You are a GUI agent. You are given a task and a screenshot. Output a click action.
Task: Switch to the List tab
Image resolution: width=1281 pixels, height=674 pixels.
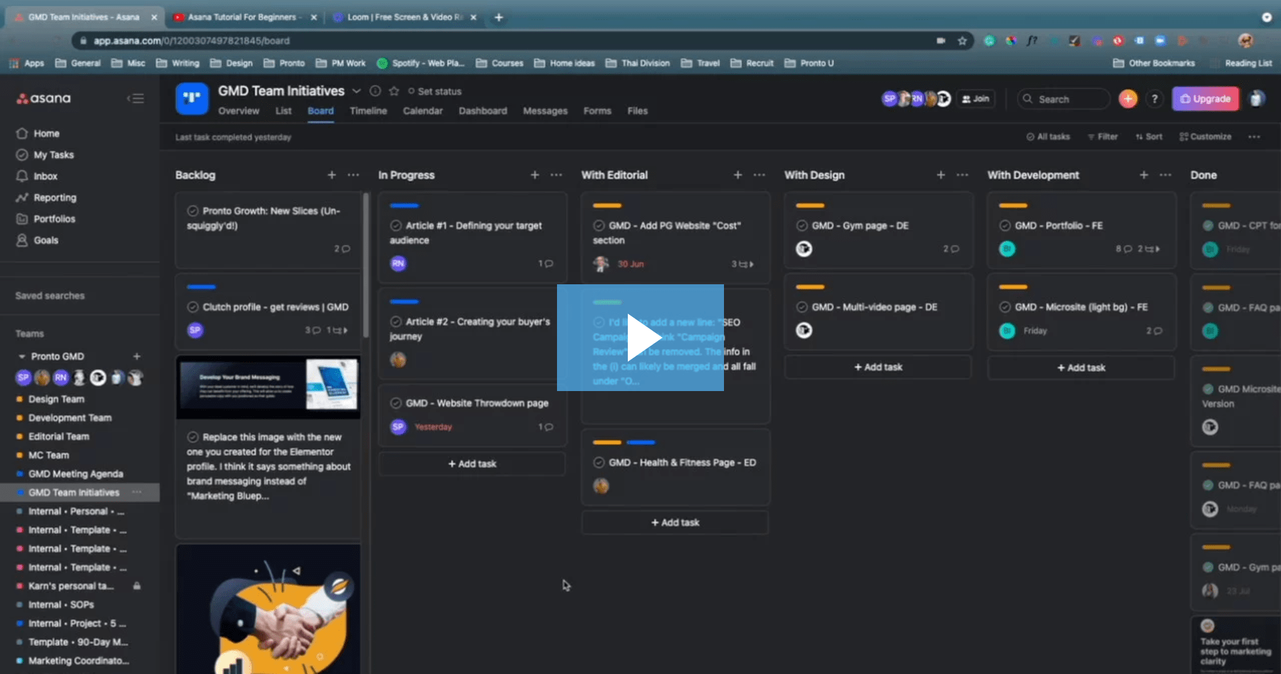[x=283, y=111]
